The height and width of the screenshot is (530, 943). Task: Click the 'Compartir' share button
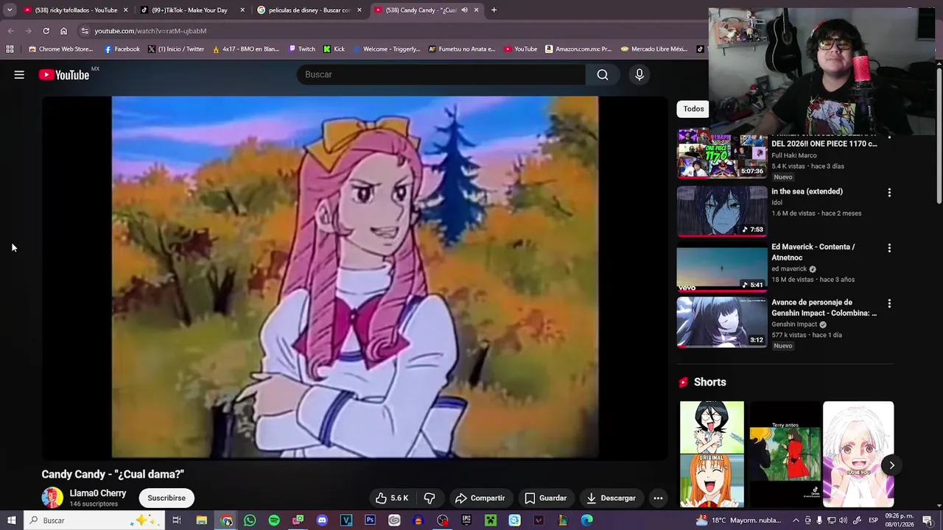[x=480, y=498]
